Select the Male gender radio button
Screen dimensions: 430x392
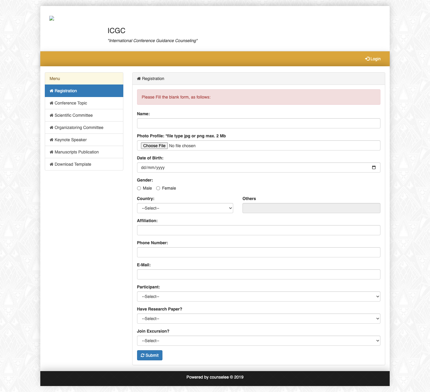coord(139,188)
